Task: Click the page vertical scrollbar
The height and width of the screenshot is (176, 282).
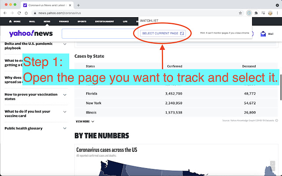Action: (x=281, y=87)
